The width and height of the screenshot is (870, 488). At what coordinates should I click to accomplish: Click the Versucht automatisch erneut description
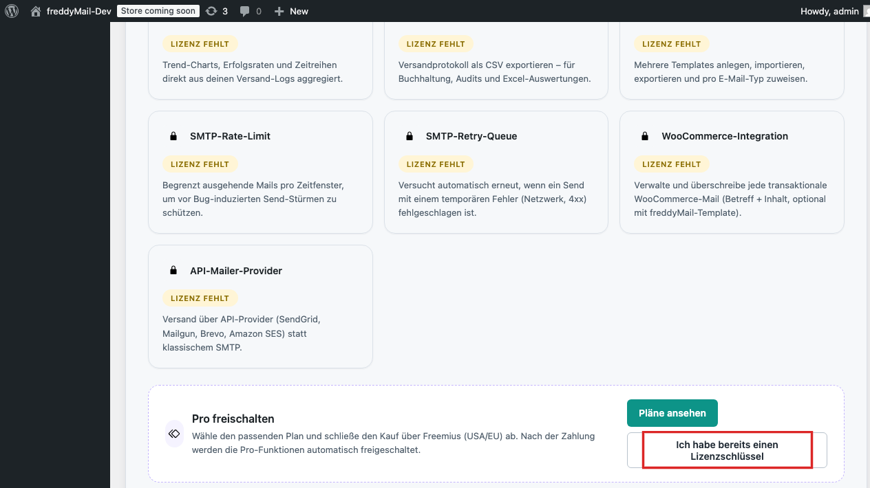[x=492, y=199]
